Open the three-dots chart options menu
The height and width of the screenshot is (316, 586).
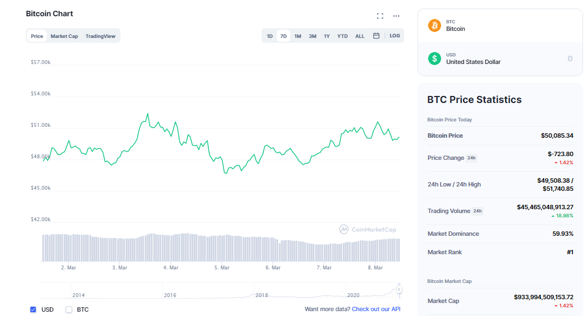396,16
